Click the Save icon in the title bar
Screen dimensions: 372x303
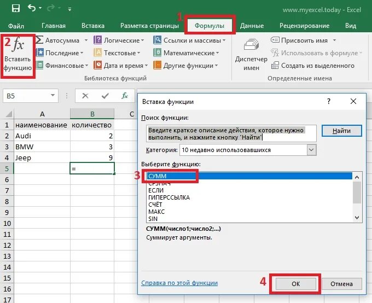pyautogui.click(x=16, y=8)
